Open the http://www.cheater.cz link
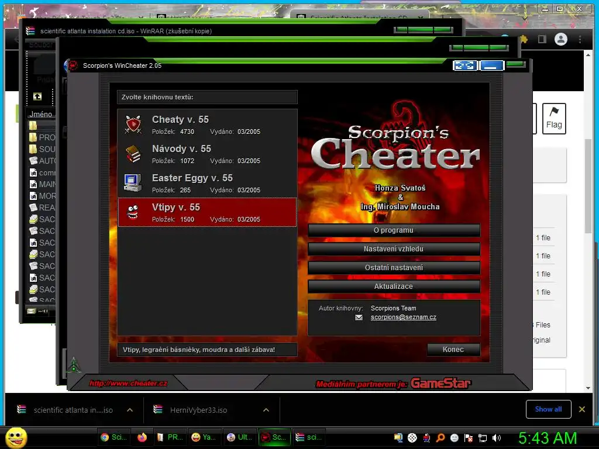The height and width of the screenshot is (449, 599). pos(128,384)
